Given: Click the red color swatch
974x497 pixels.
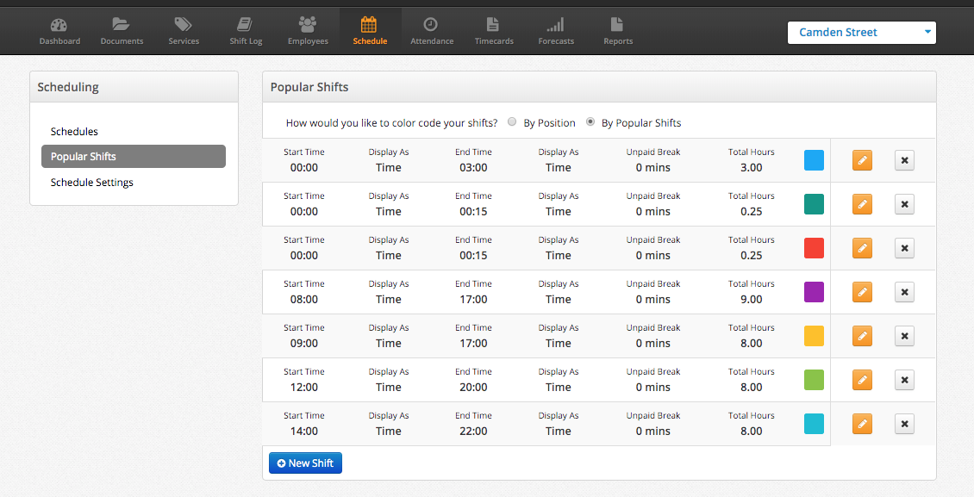Looking at the screenshot, I should point(814,248).
